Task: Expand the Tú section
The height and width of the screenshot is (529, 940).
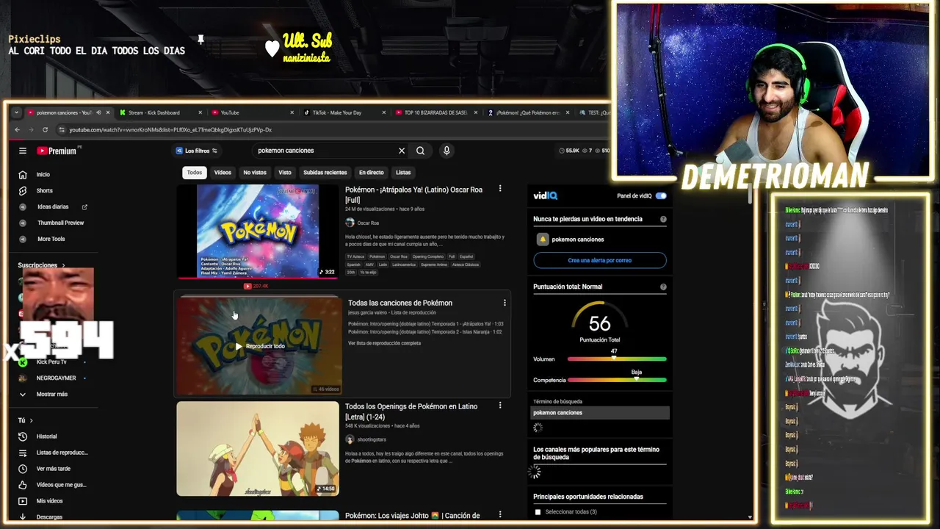Action: pos(26,420)
